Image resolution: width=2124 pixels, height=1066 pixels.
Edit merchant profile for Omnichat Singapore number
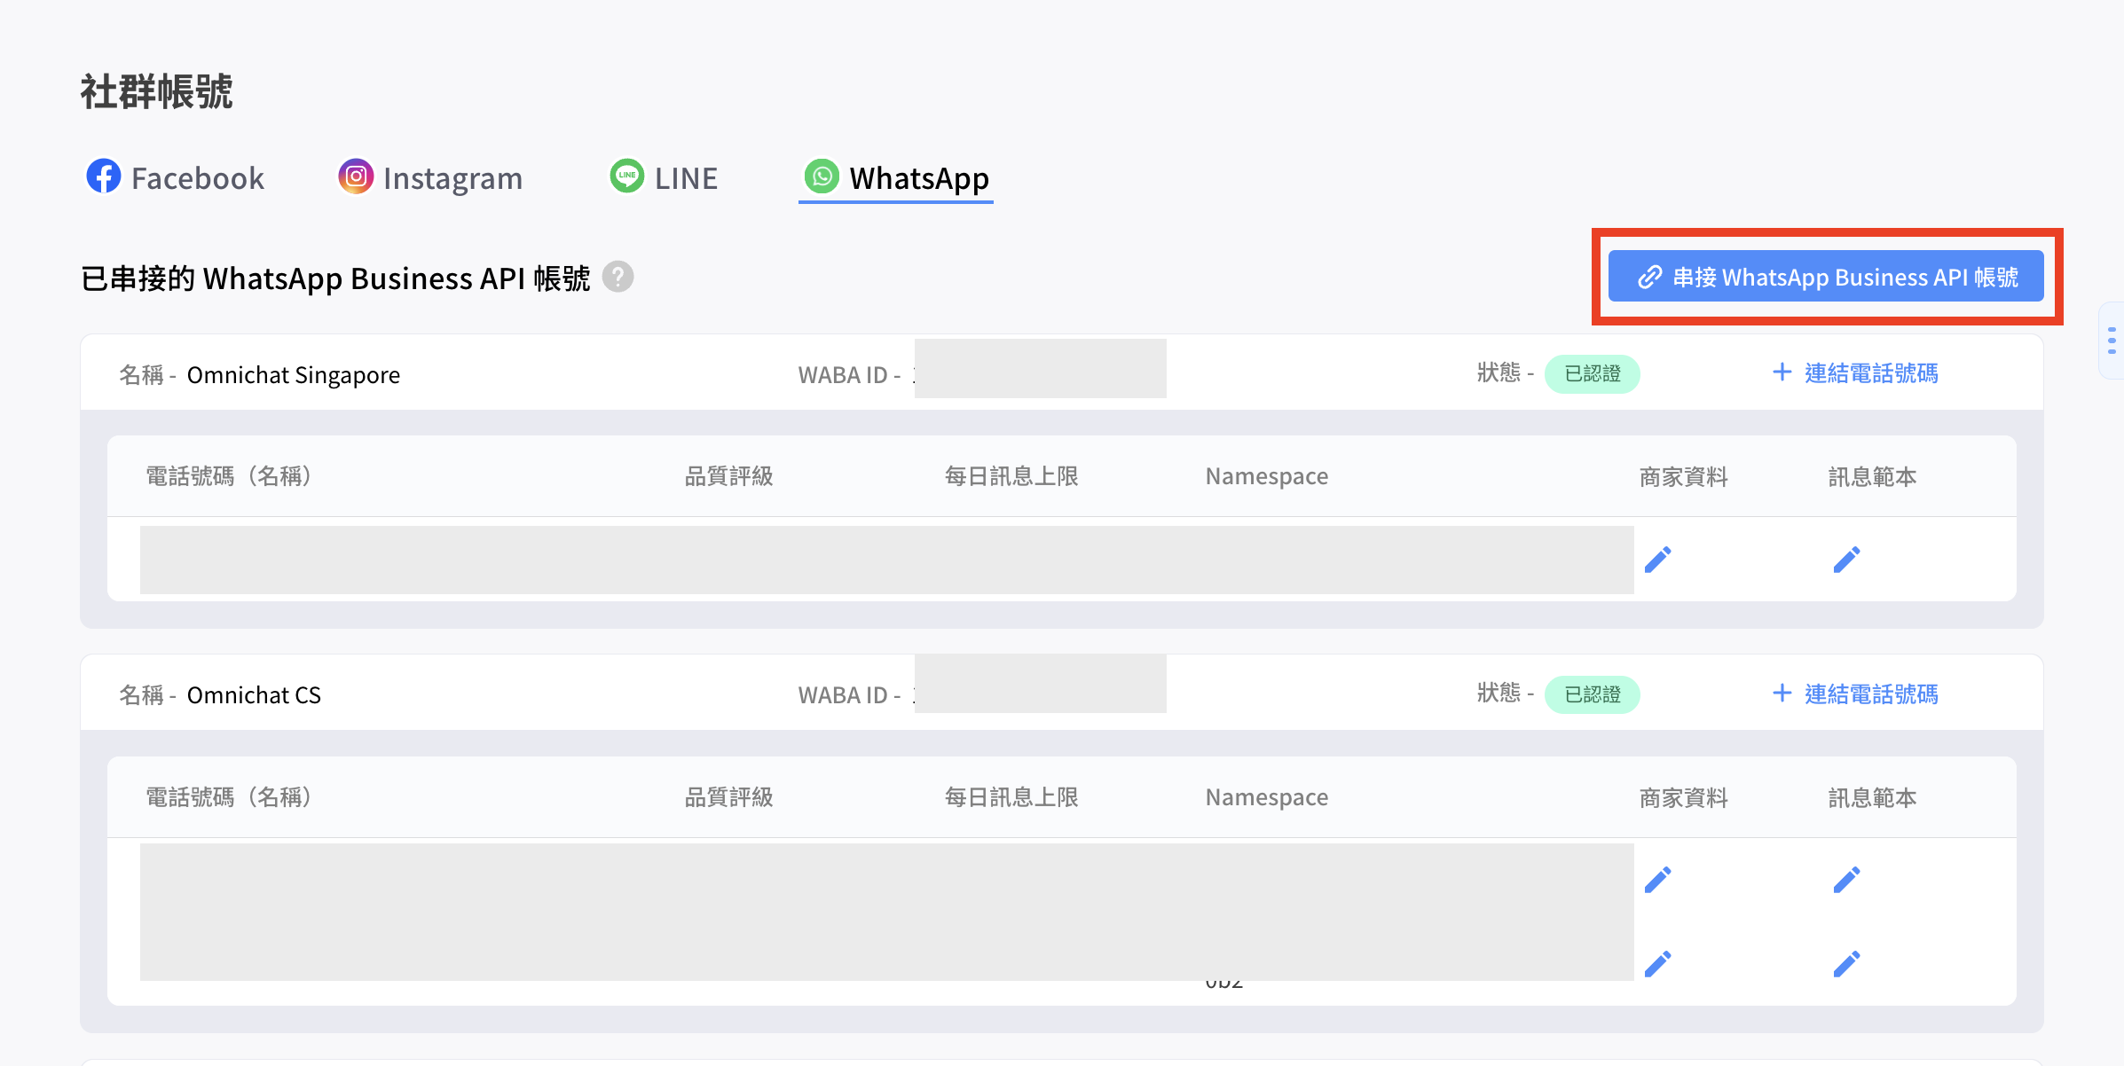coord(1657,560)
